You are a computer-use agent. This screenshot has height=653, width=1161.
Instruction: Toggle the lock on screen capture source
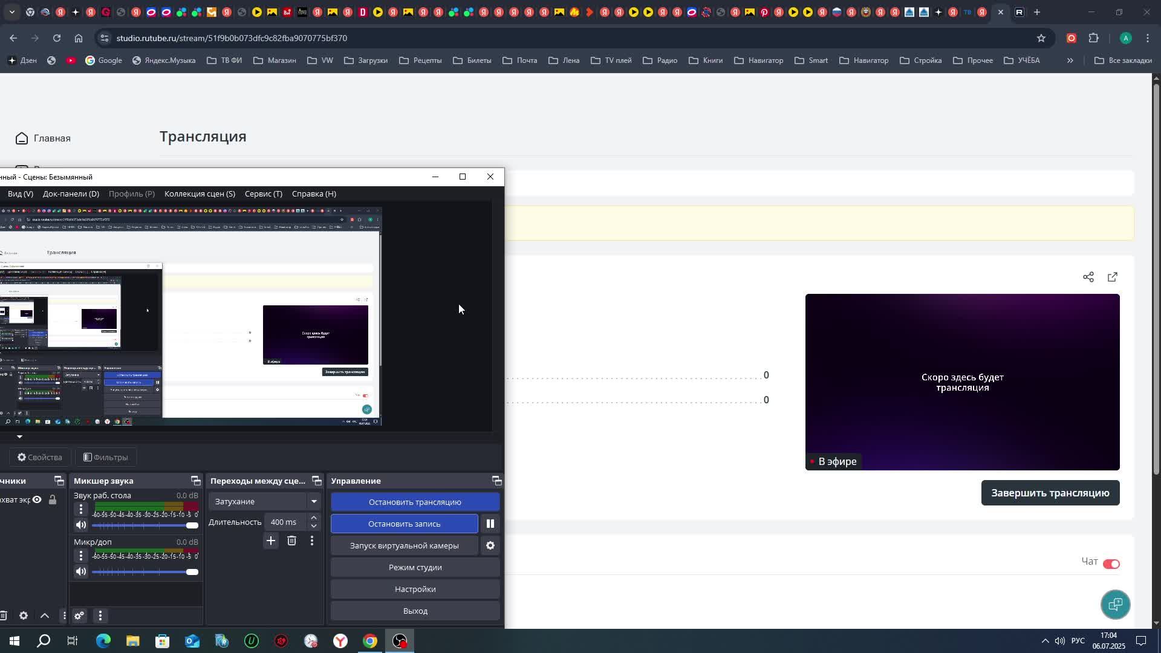pos(53,499)
